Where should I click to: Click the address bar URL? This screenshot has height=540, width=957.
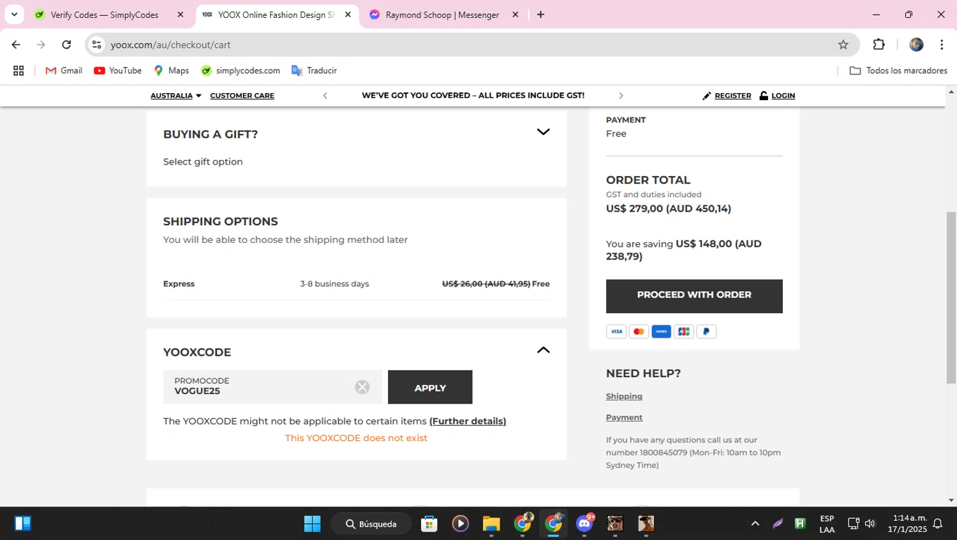[170, 45]
